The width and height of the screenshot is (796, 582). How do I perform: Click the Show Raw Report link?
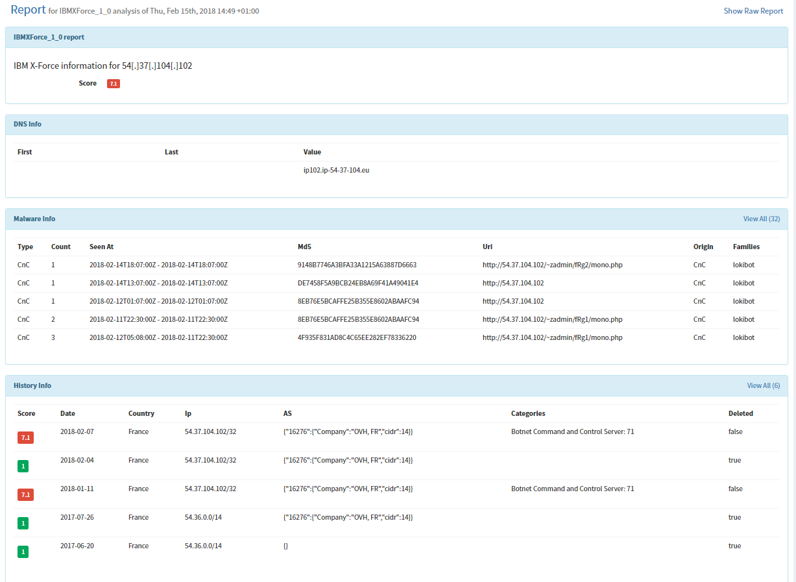pyautogui.click(x=753, y=11)
